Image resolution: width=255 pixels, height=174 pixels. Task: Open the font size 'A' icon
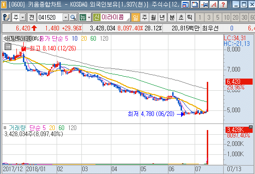click(x=214, y=5)
